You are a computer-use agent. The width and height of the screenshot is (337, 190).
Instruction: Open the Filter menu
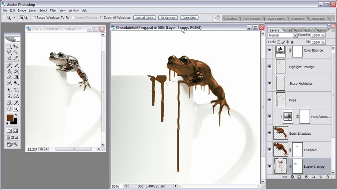coord(53,10)
